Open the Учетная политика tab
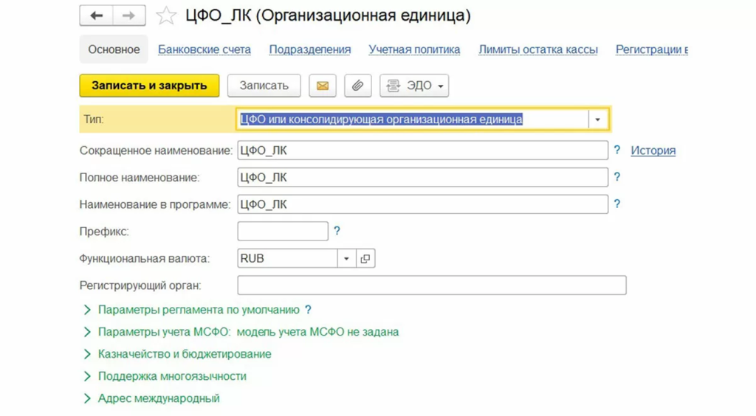 tap(414, 49)
